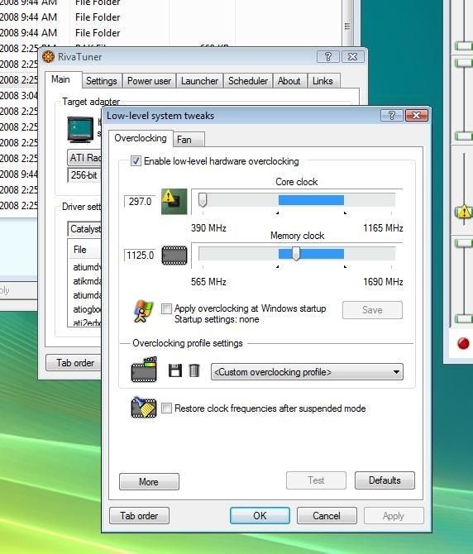Open the RivaTuner Launcher tab
Screen dimensions: 473x554
coord(199,81)
